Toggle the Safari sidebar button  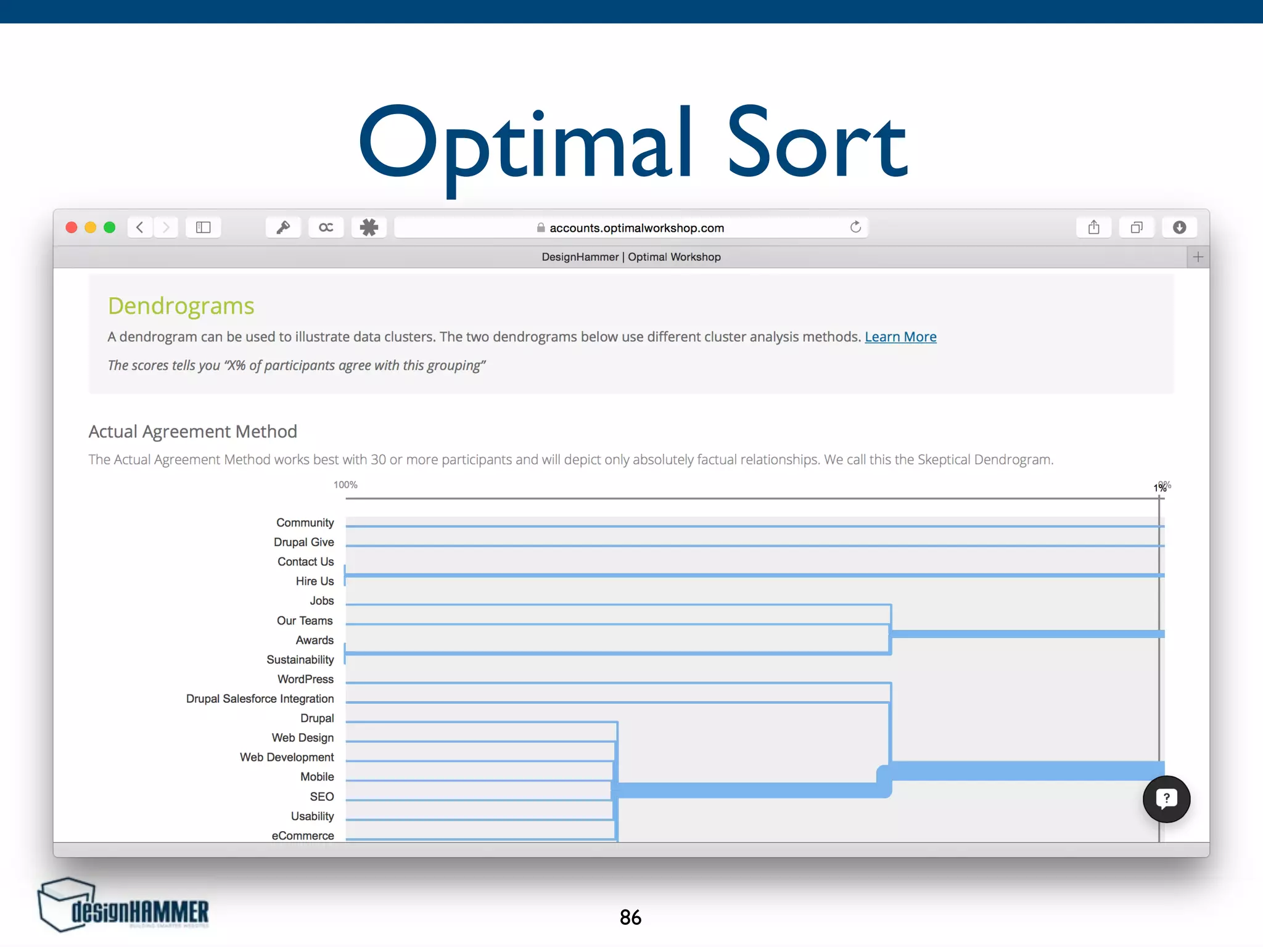(204, 228)
